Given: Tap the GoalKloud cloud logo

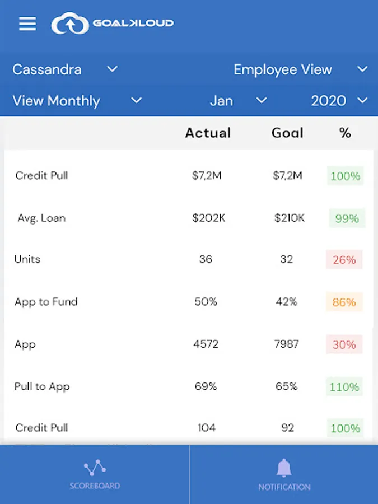Looking at the screenshot, I should tap(70, 24).
